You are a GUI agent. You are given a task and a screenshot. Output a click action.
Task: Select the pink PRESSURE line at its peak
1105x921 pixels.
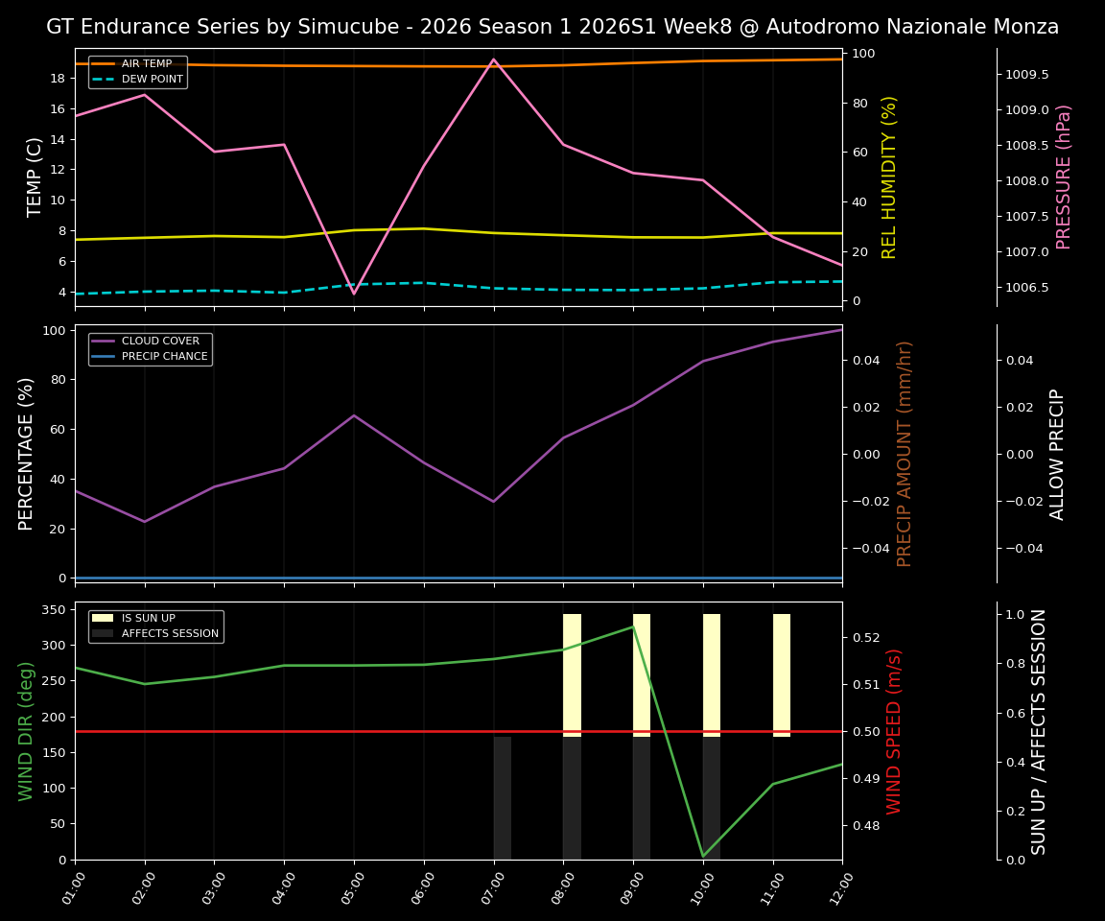493,59
